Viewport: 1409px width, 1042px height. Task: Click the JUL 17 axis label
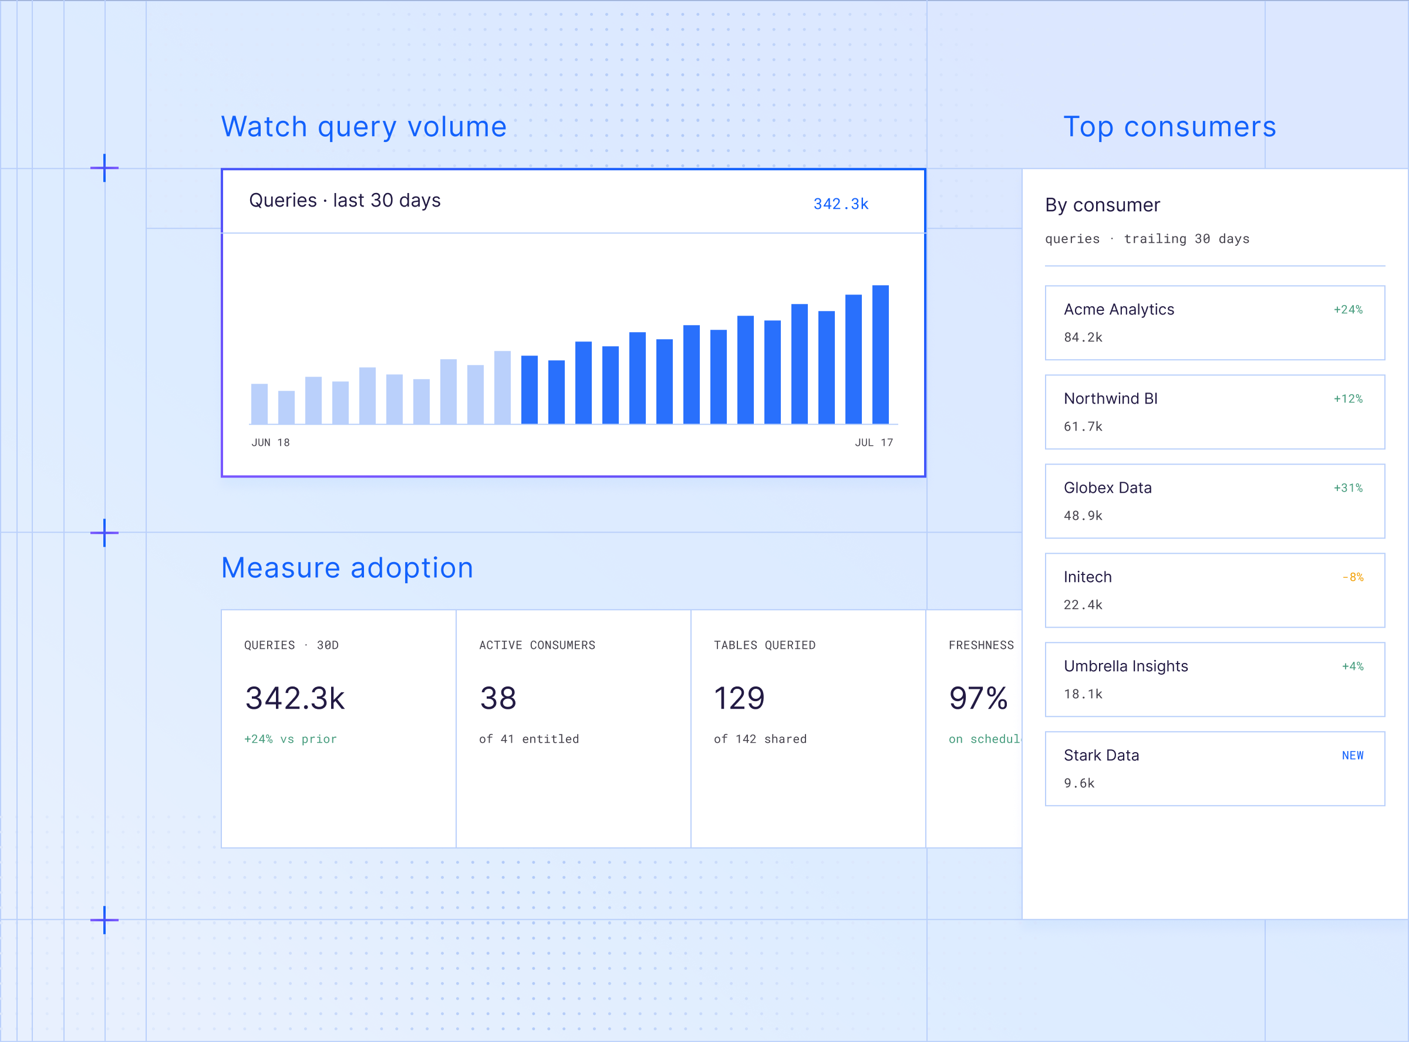(x=874, y=443)
